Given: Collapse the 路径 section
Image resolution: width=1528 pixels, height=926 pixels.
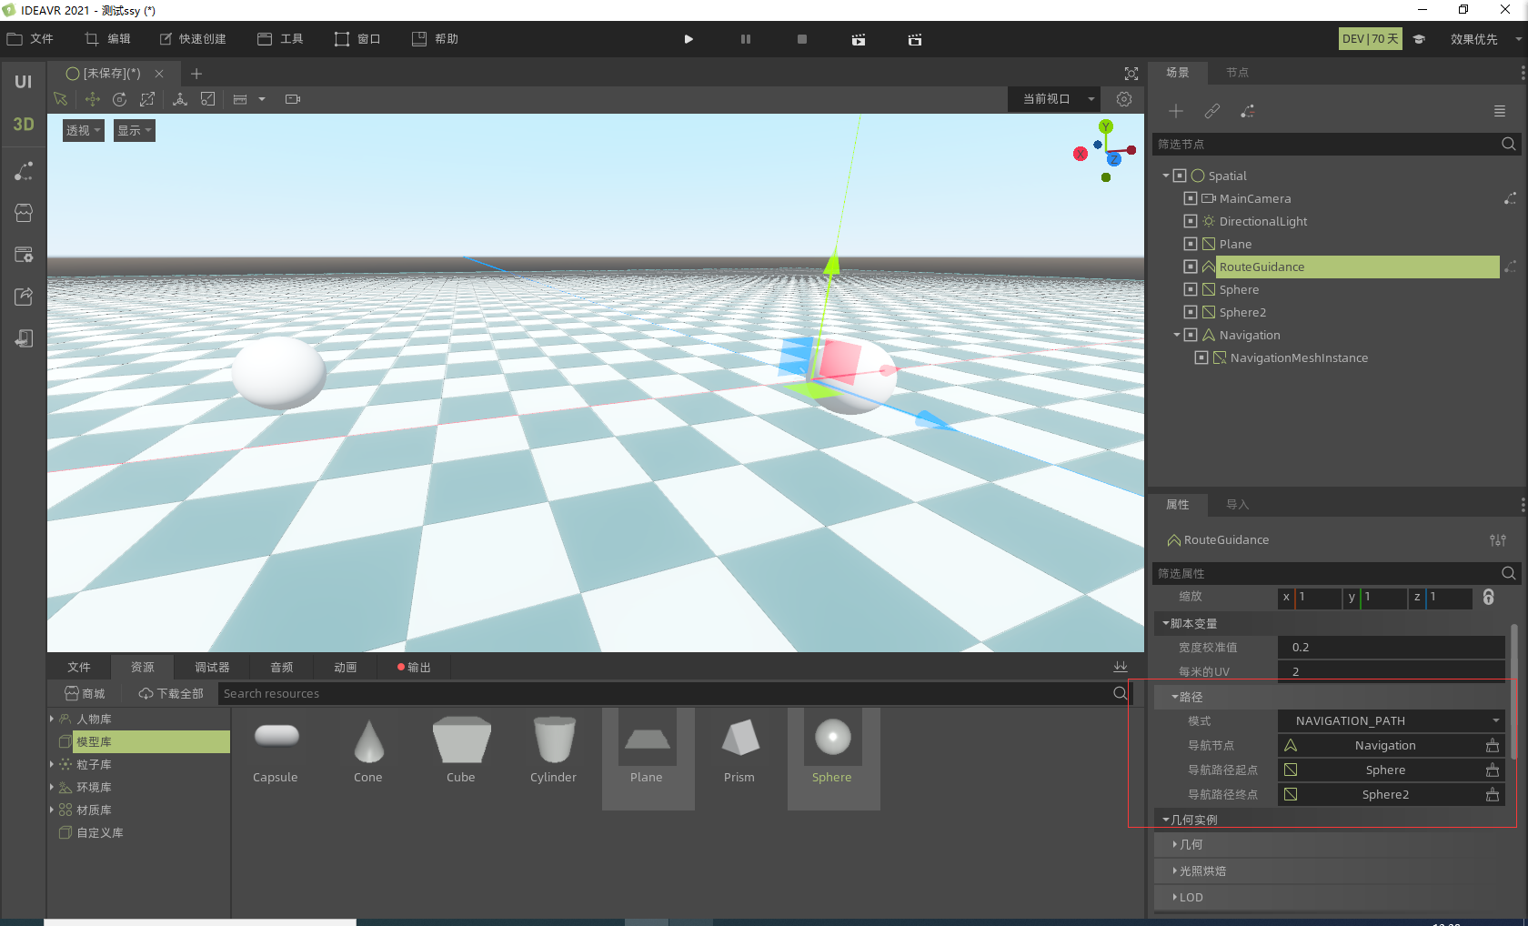Looking at the screenshot, I should pyautogui.click(x=1186, y=697).
